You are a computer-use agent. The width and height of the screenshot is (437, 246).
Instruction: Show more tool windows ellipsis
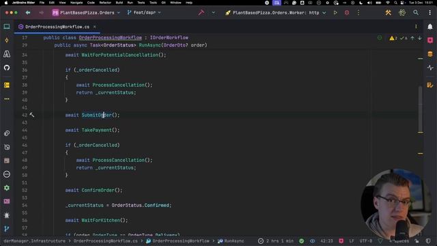tap(7, 98)
